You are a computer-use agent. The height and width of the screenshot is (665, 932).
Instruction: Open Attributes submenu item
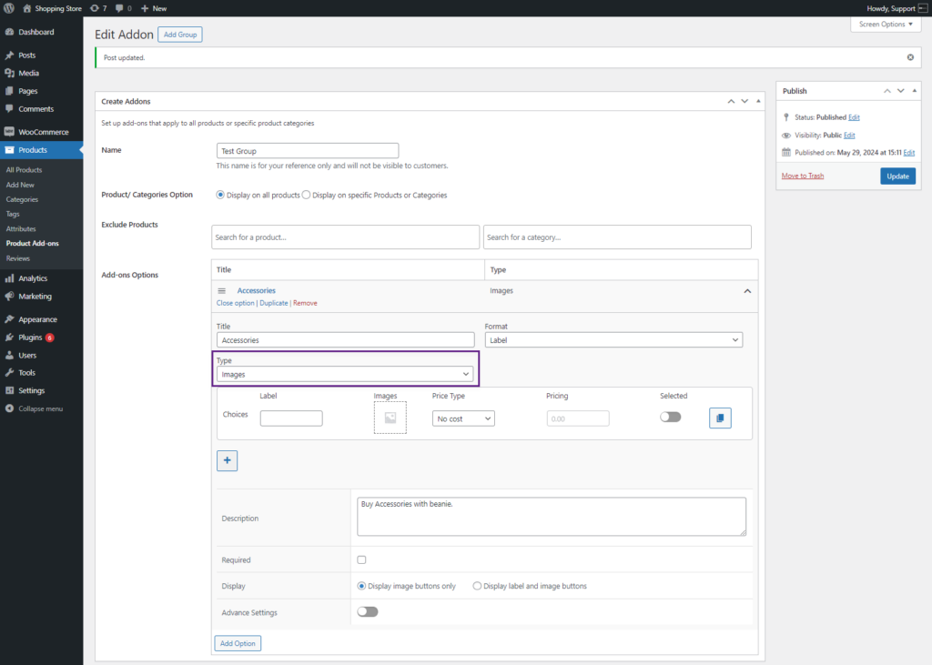21,229
